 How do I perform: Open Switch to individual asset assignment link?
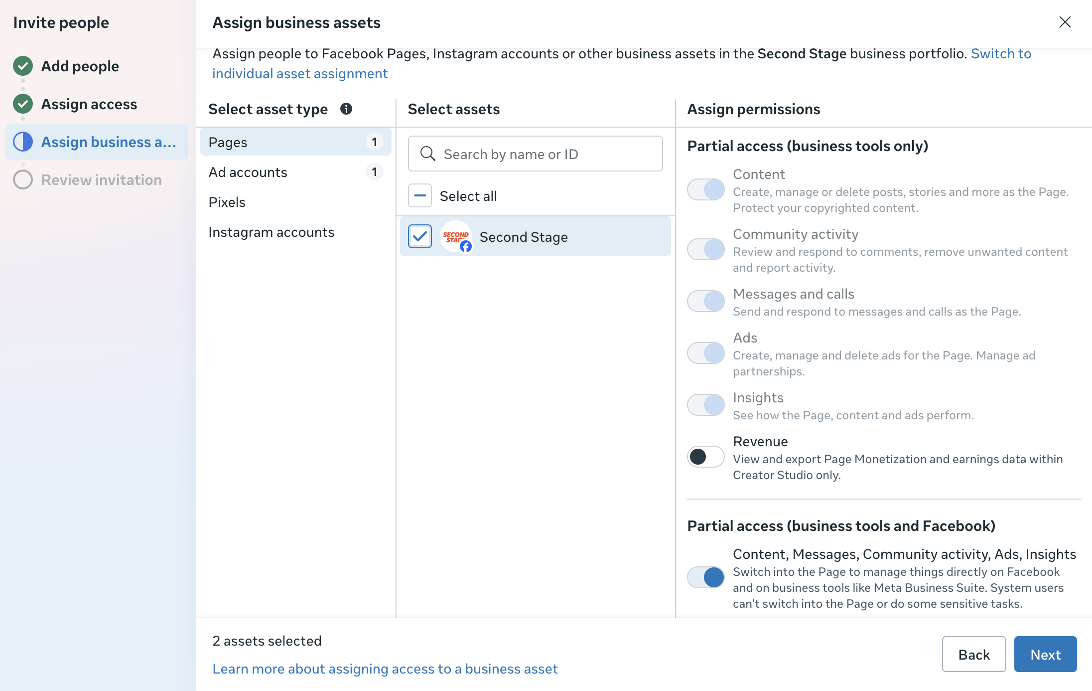622,63
